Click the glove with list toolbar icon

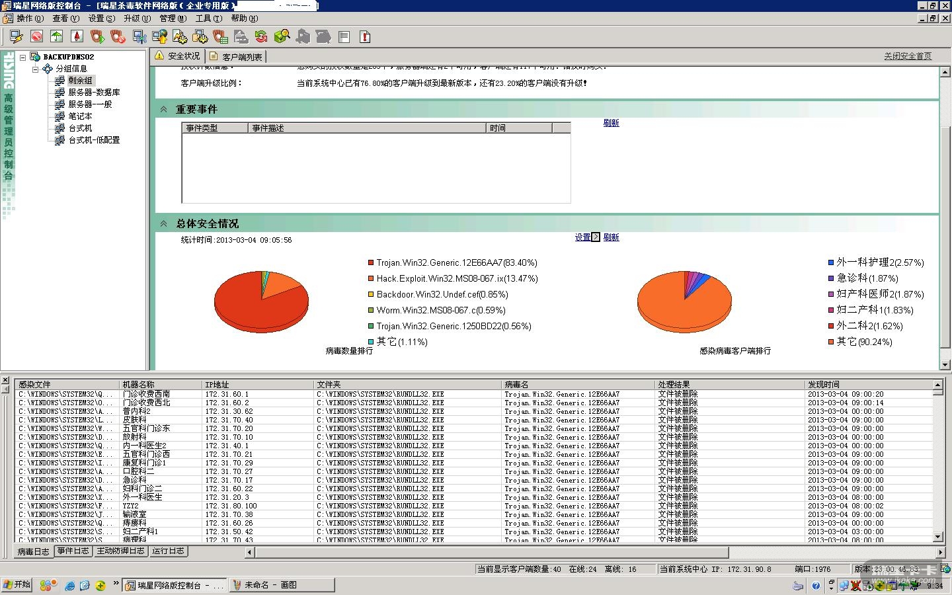221,36
